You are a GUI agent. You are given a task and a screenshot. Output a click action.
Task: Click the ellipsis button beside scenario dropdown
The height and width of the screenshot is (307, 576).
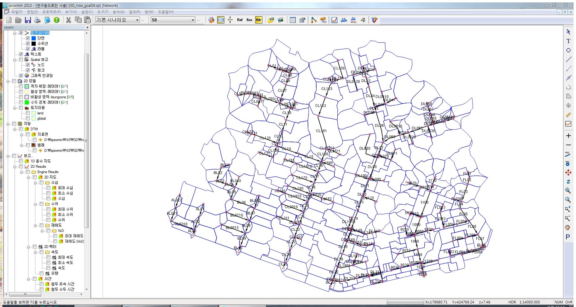(x=143, y=20)
